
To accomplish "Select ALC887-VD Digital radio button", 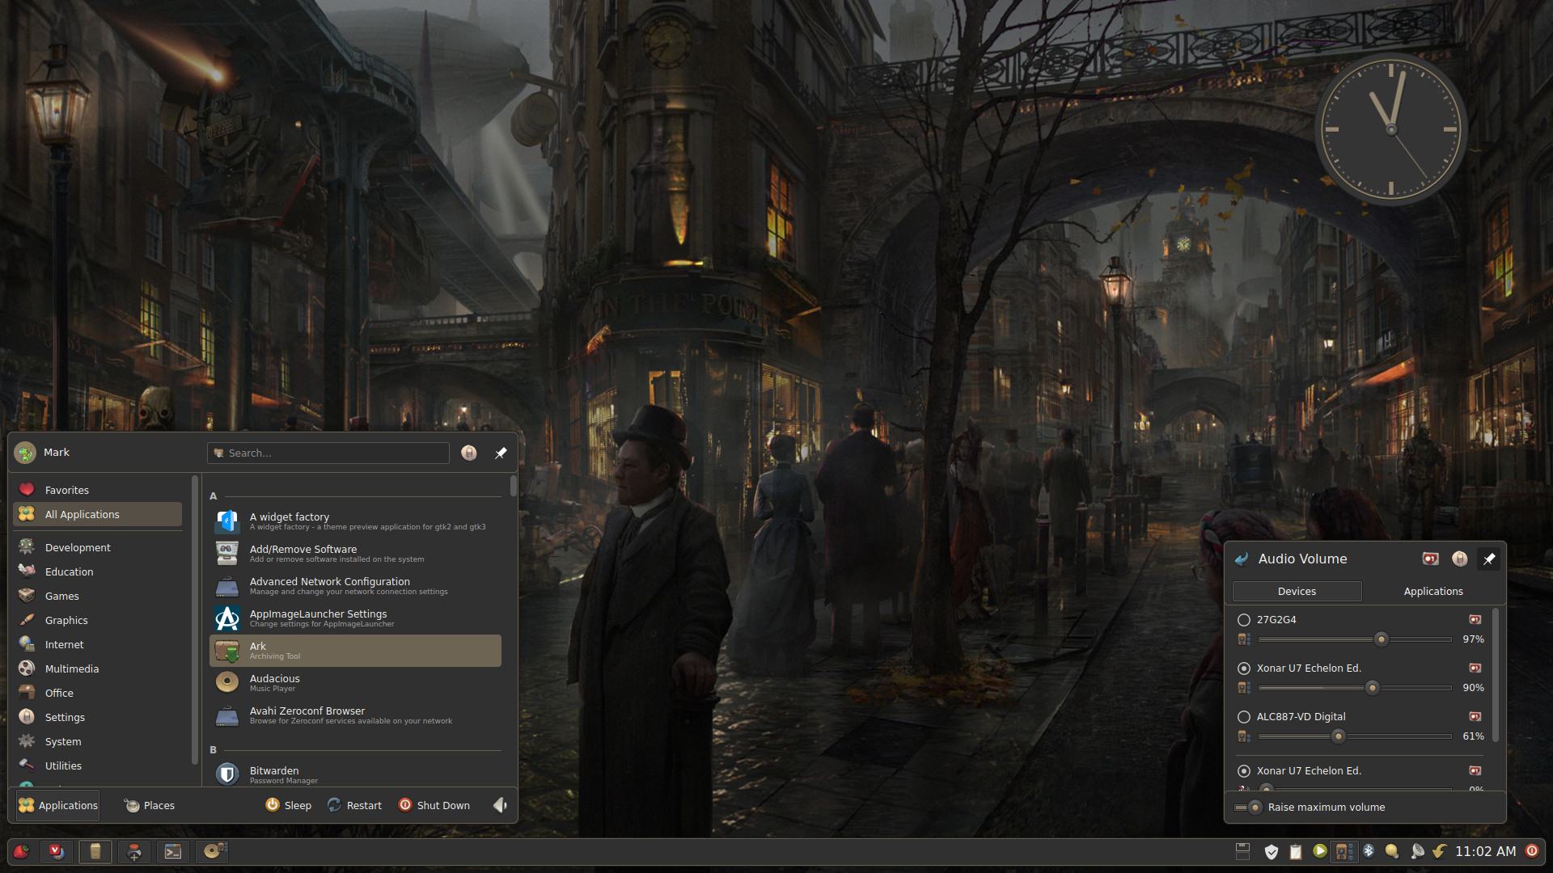I will click(1244, 717).
